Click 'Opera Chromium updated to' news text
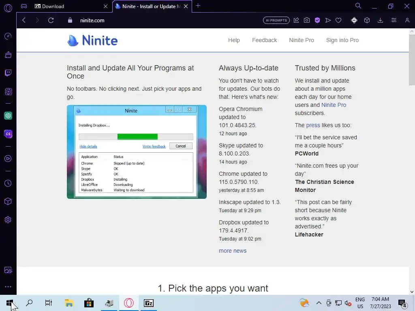The height and width of the screenshot is (311, 415). click(241, 113)
